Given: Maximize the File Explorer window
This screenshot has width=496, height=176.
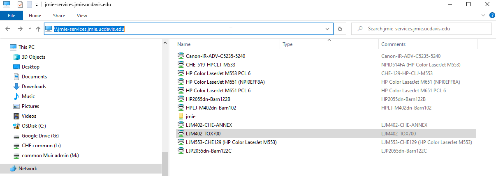Looking at the screenshot, I should point(468,5).
